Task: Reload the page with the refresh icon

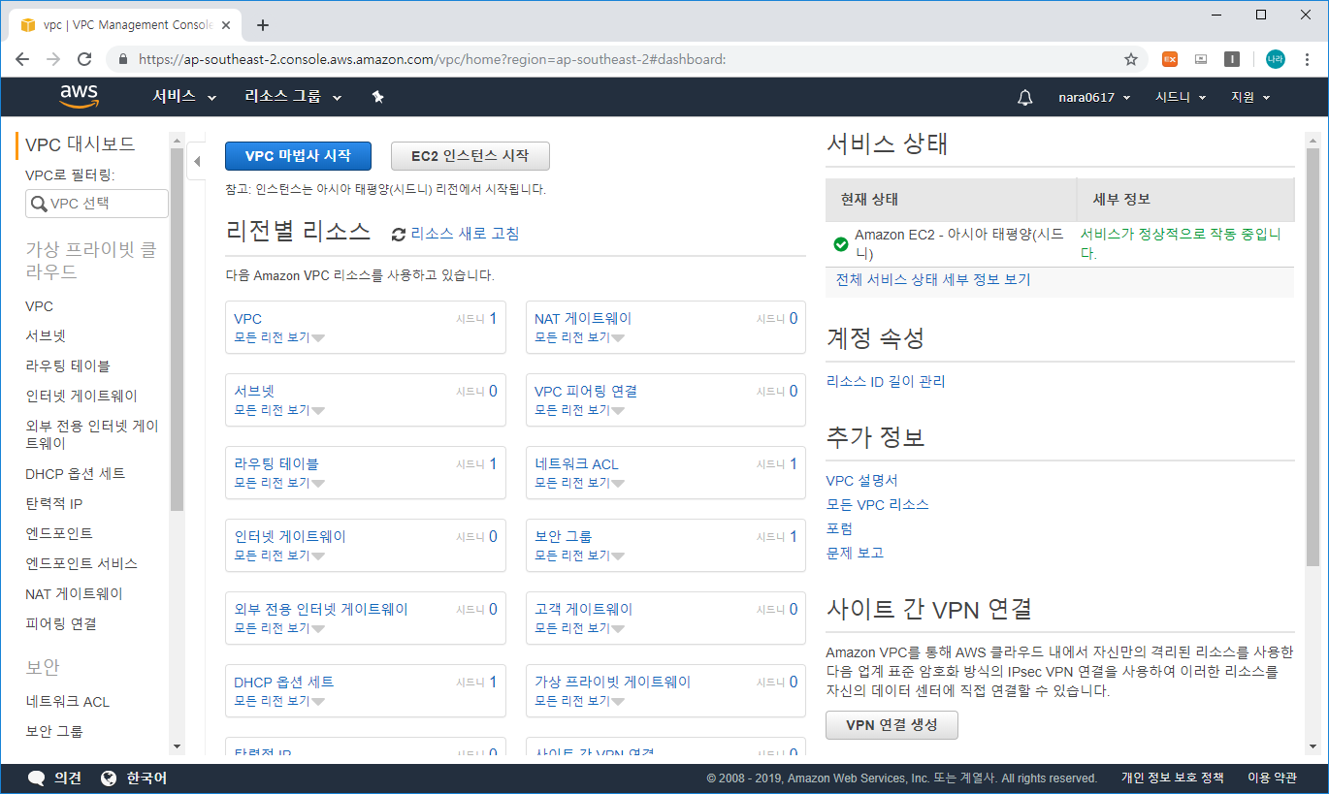Action: (x=84, y=59)
